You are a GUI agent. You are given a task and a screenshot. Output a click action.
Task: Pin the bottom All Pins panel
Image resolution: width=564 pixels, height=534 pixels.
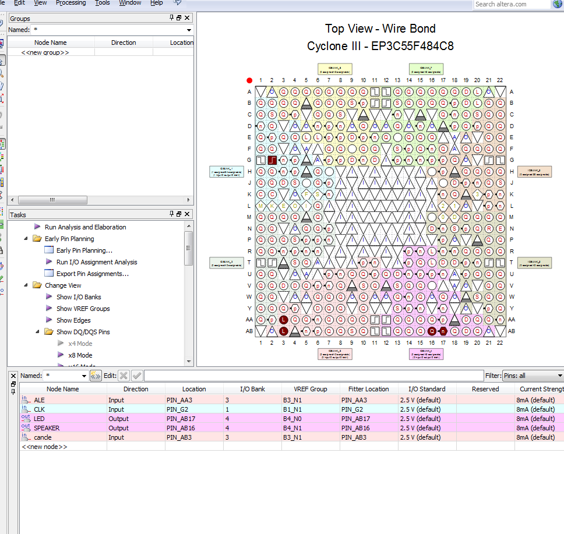click(13, 391)
